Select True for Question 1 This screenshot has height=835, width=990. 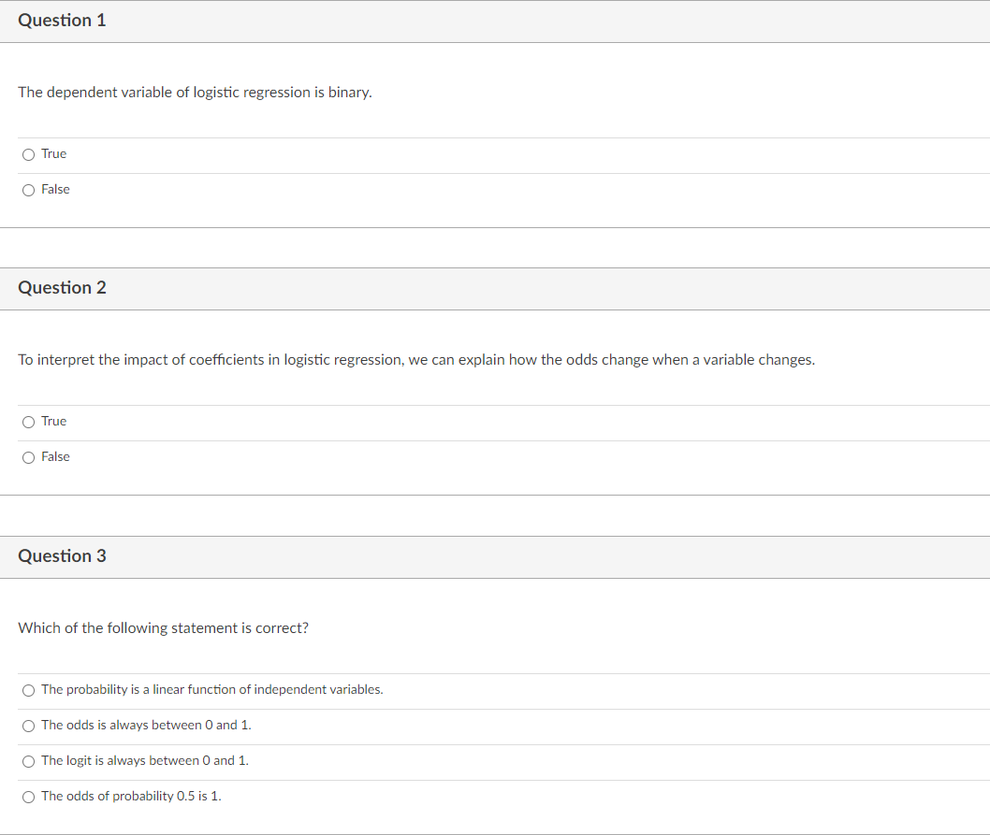(x=28, y=154)
